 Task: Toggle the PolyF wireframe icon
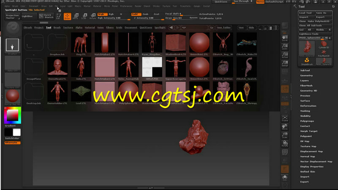[x=285, y=152]
